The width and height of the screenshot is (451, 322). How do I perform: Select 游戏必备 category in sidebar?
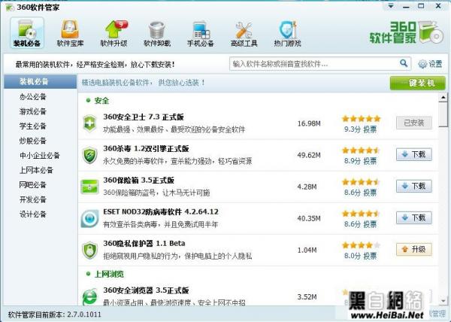coord(33,111)
